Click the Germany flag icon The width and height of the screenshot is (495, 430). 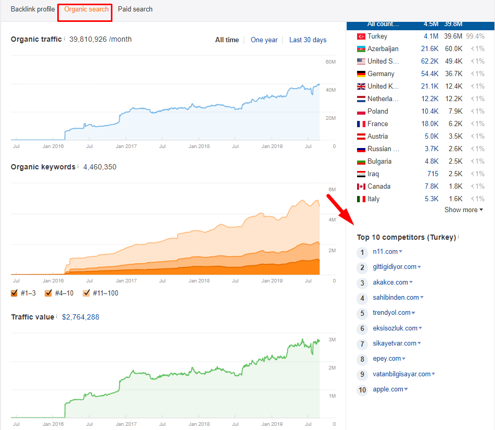click(361, 74)
